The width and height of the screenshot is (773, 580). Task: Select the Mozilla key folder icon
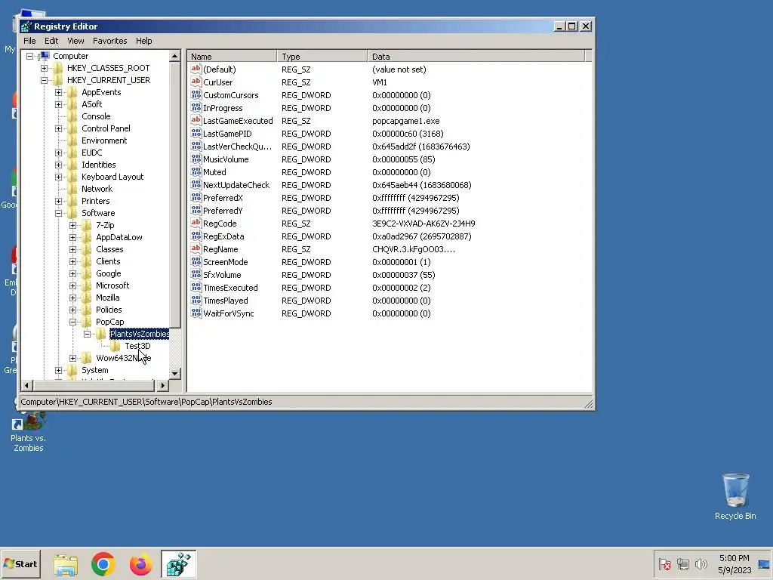(87, 298)
